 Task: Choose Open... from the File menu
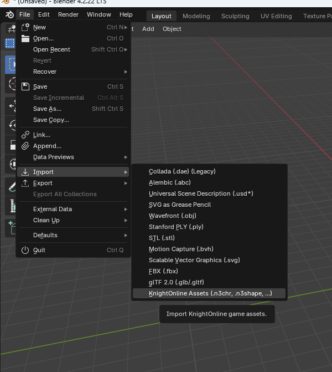[73, 38]
